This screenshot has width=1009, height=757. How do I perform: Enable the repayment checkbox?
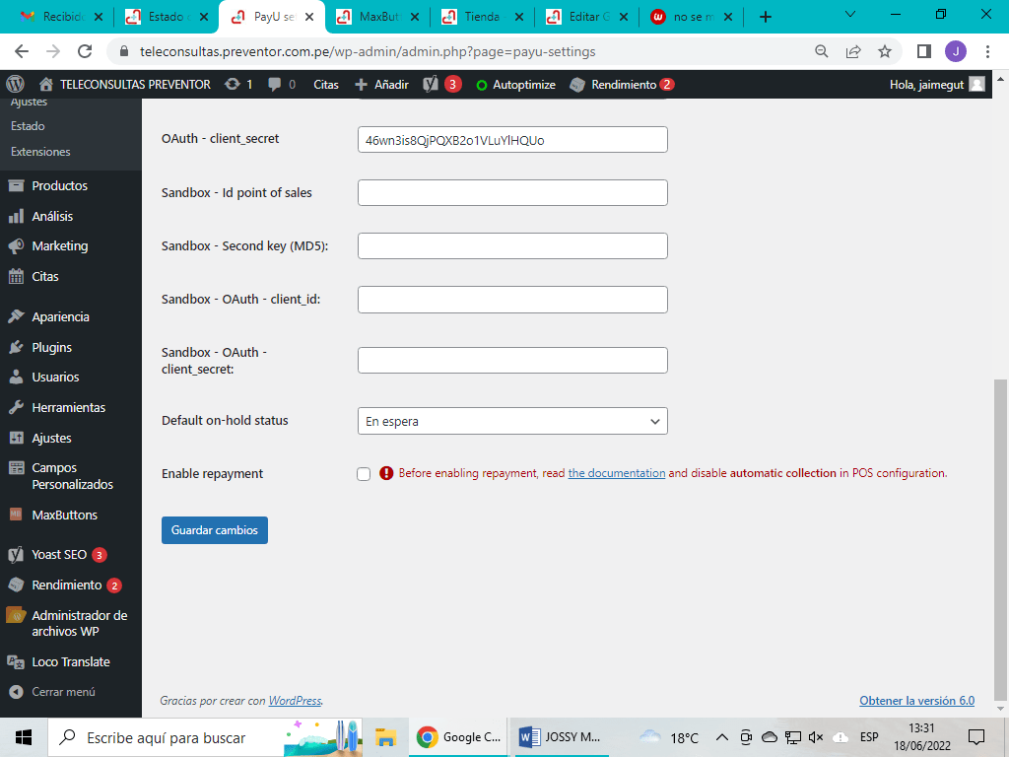[364, 474]
